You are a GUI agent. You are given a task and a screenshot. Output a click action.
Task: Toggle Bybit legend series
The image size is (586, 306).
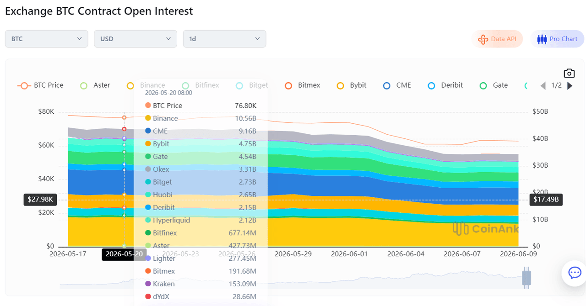point(352,85)
